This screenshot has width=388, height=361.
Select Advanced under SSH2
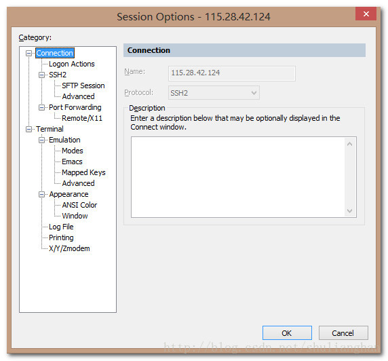78,96
